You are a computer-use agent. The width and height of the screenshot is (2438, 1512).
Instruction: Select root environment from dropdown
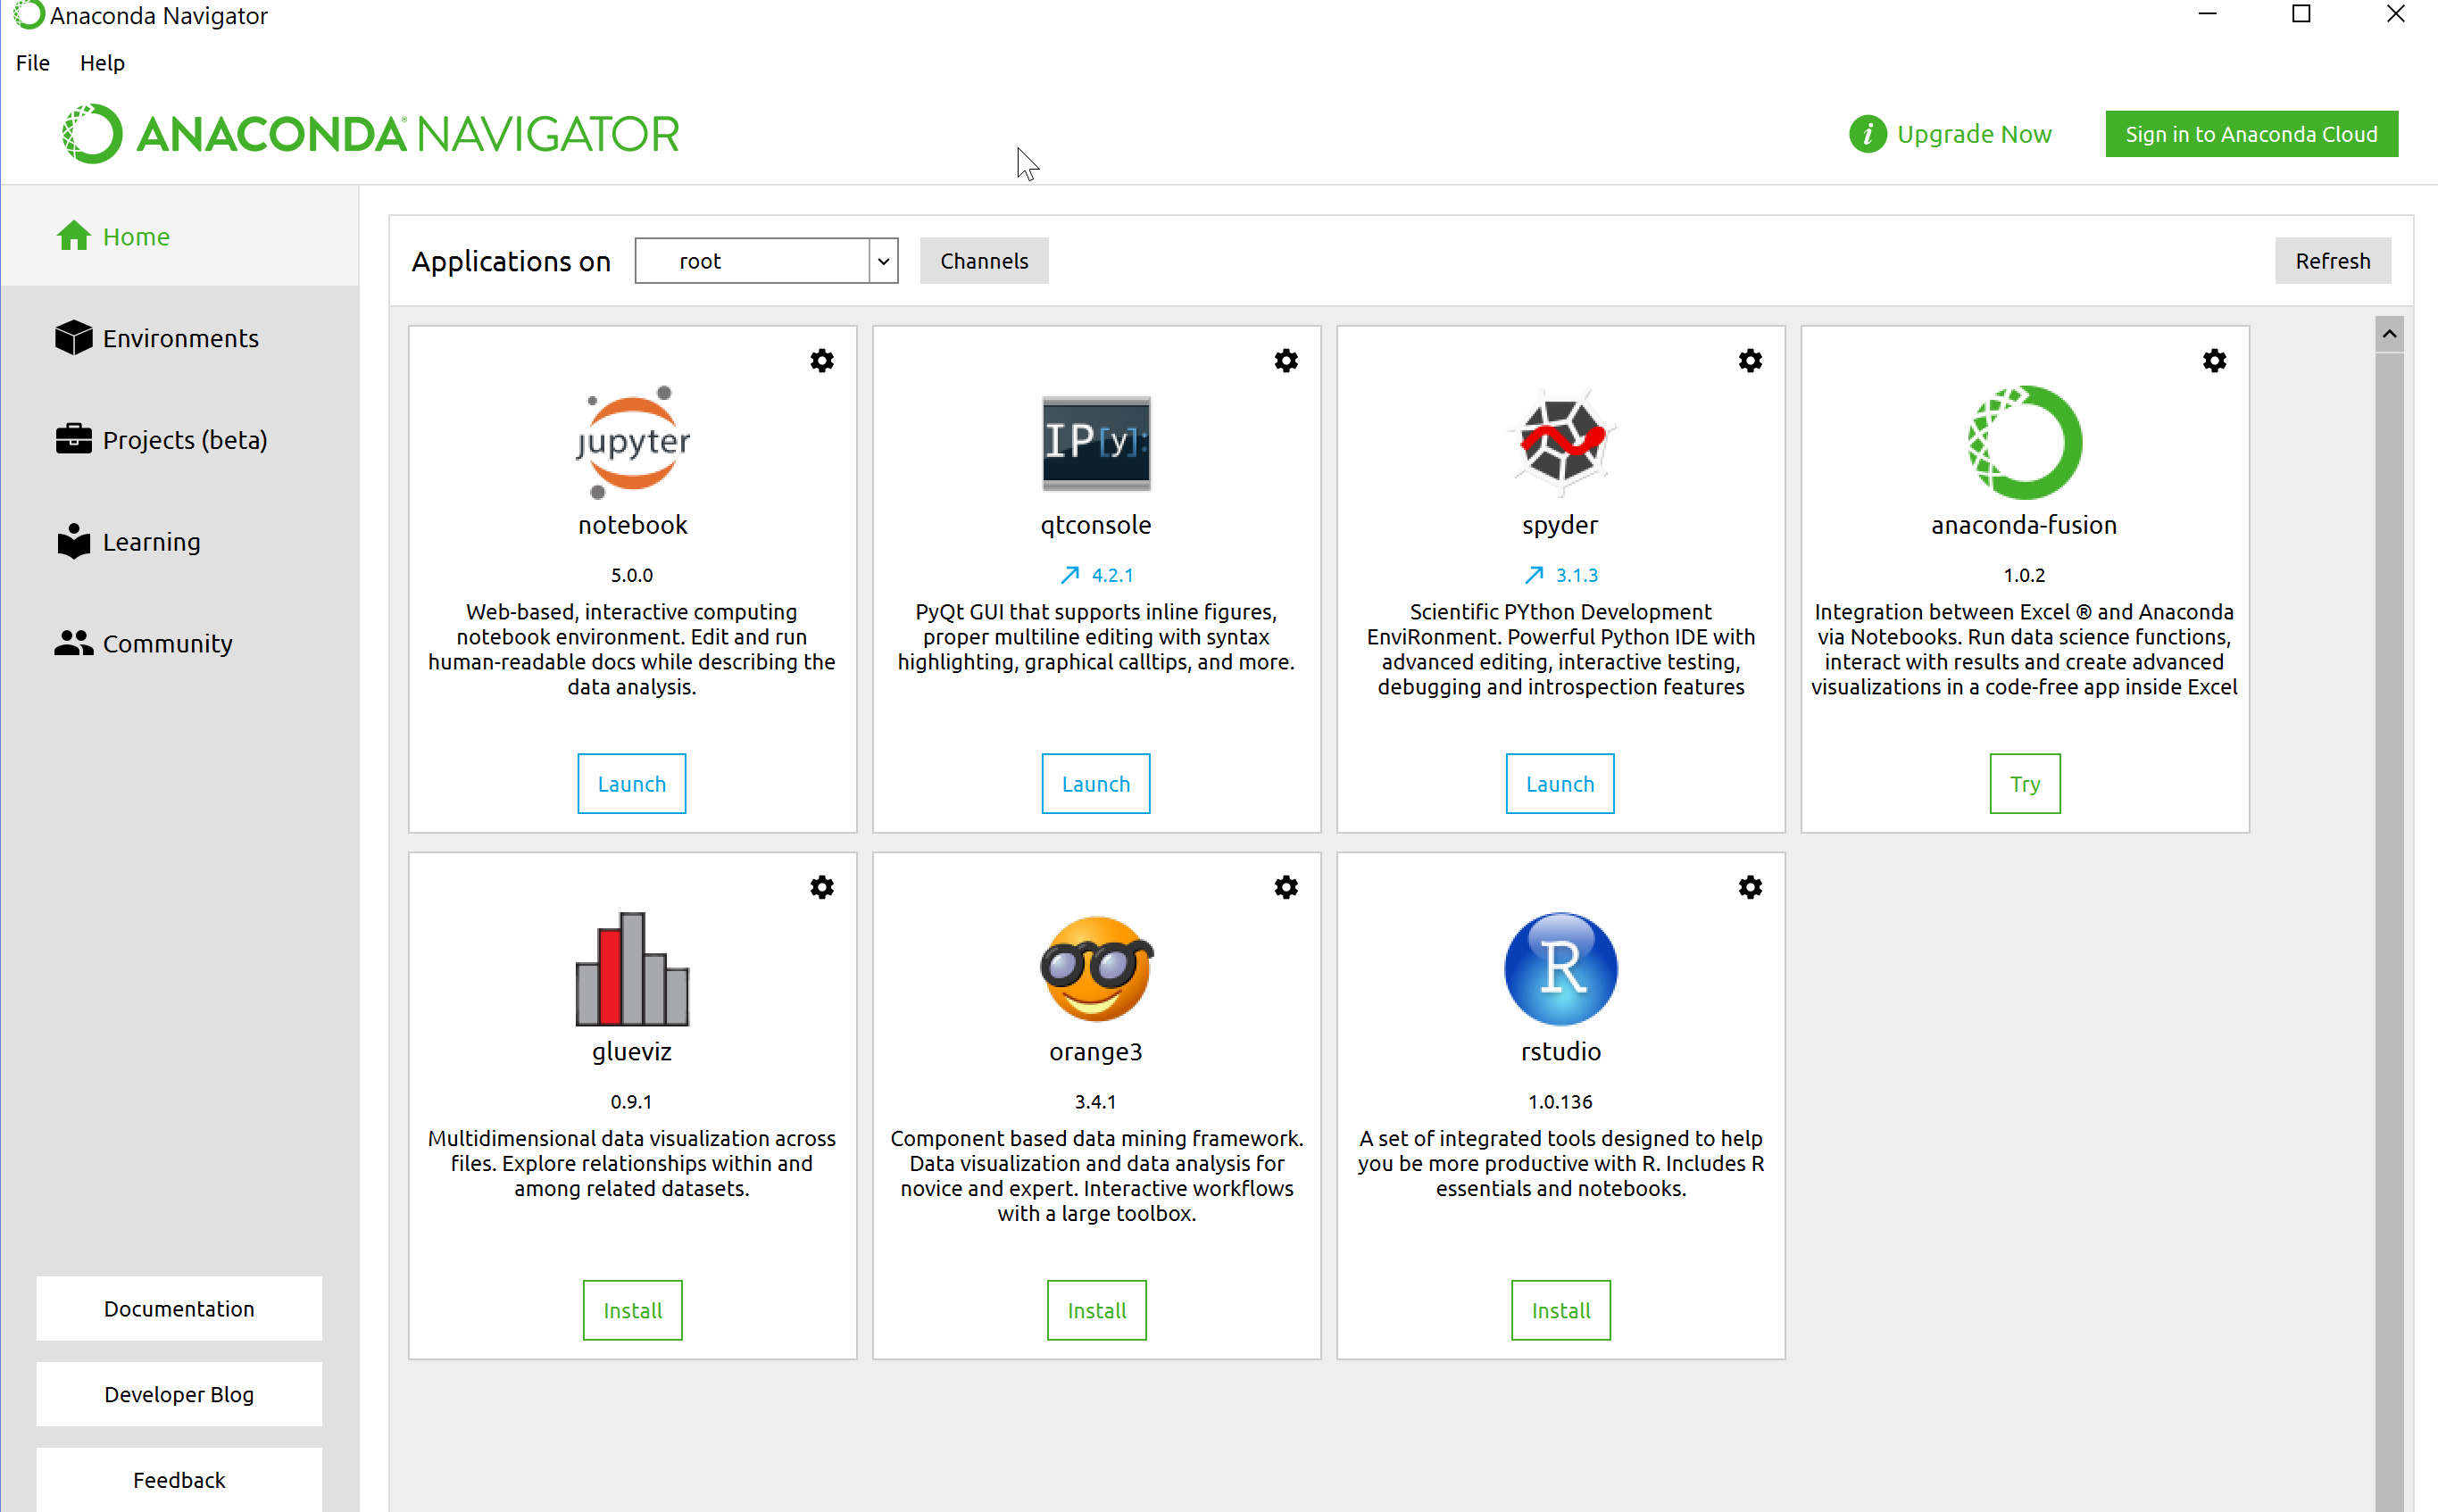click(768, 260)
